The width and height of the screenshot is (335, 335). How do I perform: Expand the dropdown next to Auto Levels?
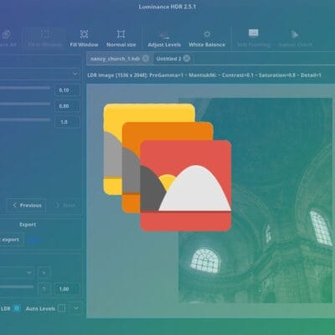pos(76,308)
